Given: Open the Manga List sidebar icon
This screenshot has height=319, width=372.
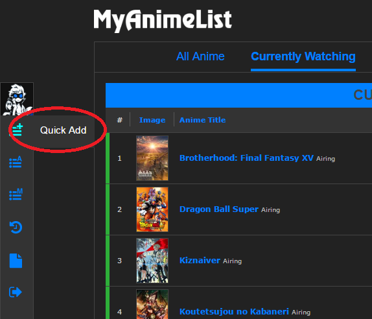Looking at the screenshot, I should pos(16,195).
